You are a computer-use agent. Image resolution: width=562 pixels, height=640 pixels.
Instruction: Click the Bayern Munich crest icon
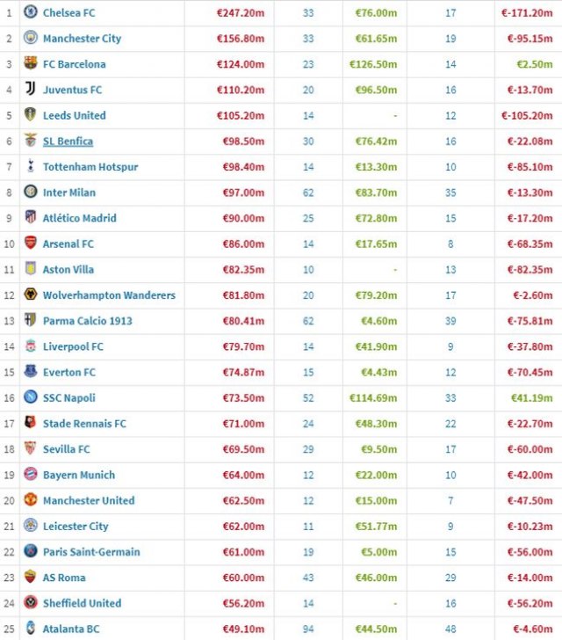[31, 475]
